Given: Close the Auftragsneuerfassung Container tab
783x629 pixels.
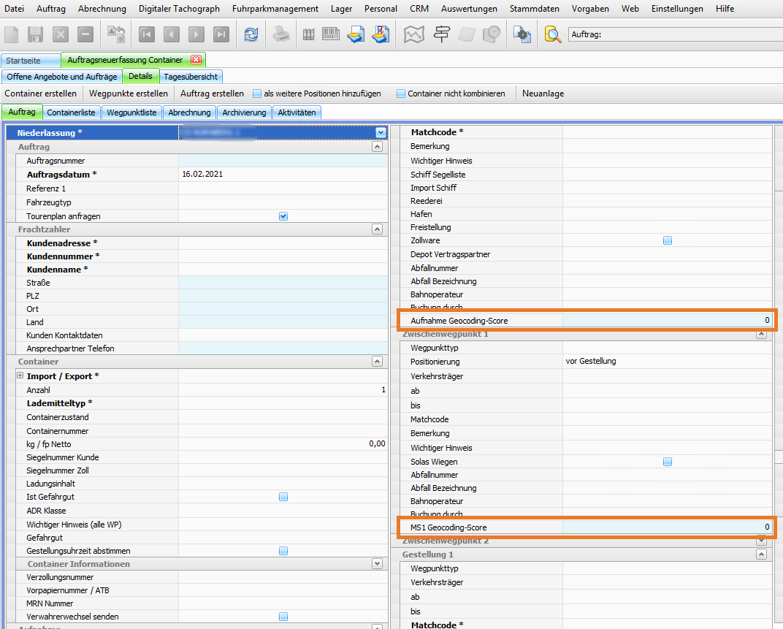Looking at the screenshot, I should (196, 60).
